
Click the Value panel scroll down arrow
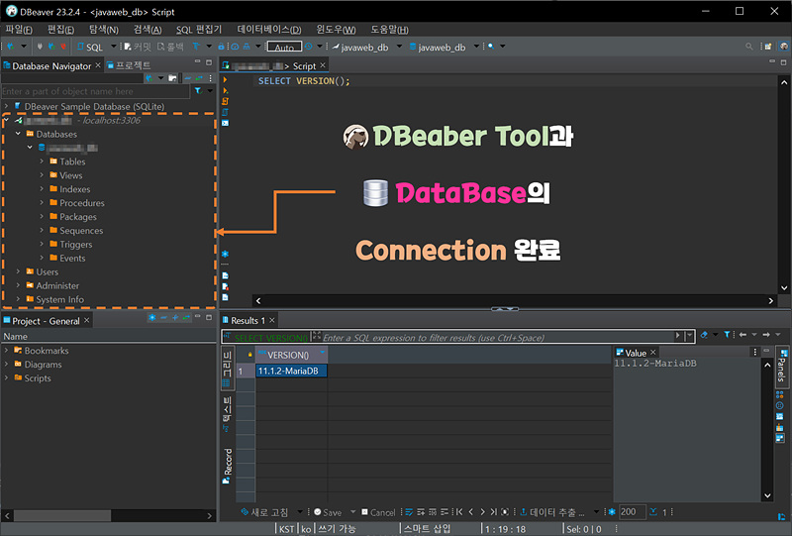coord(767,495)
